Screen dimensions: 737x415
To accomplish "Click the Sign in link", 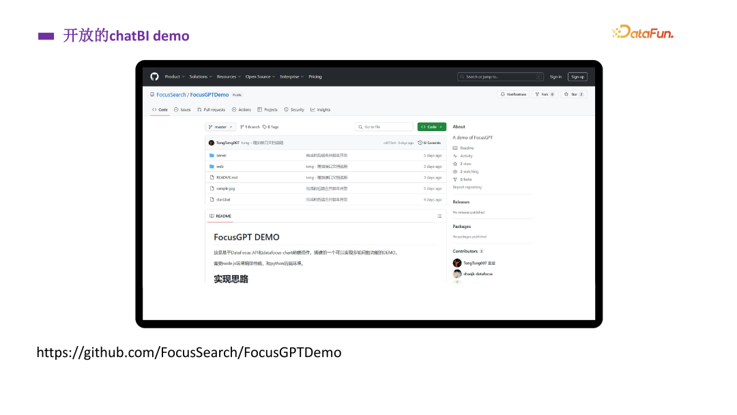I will [555, 76].
